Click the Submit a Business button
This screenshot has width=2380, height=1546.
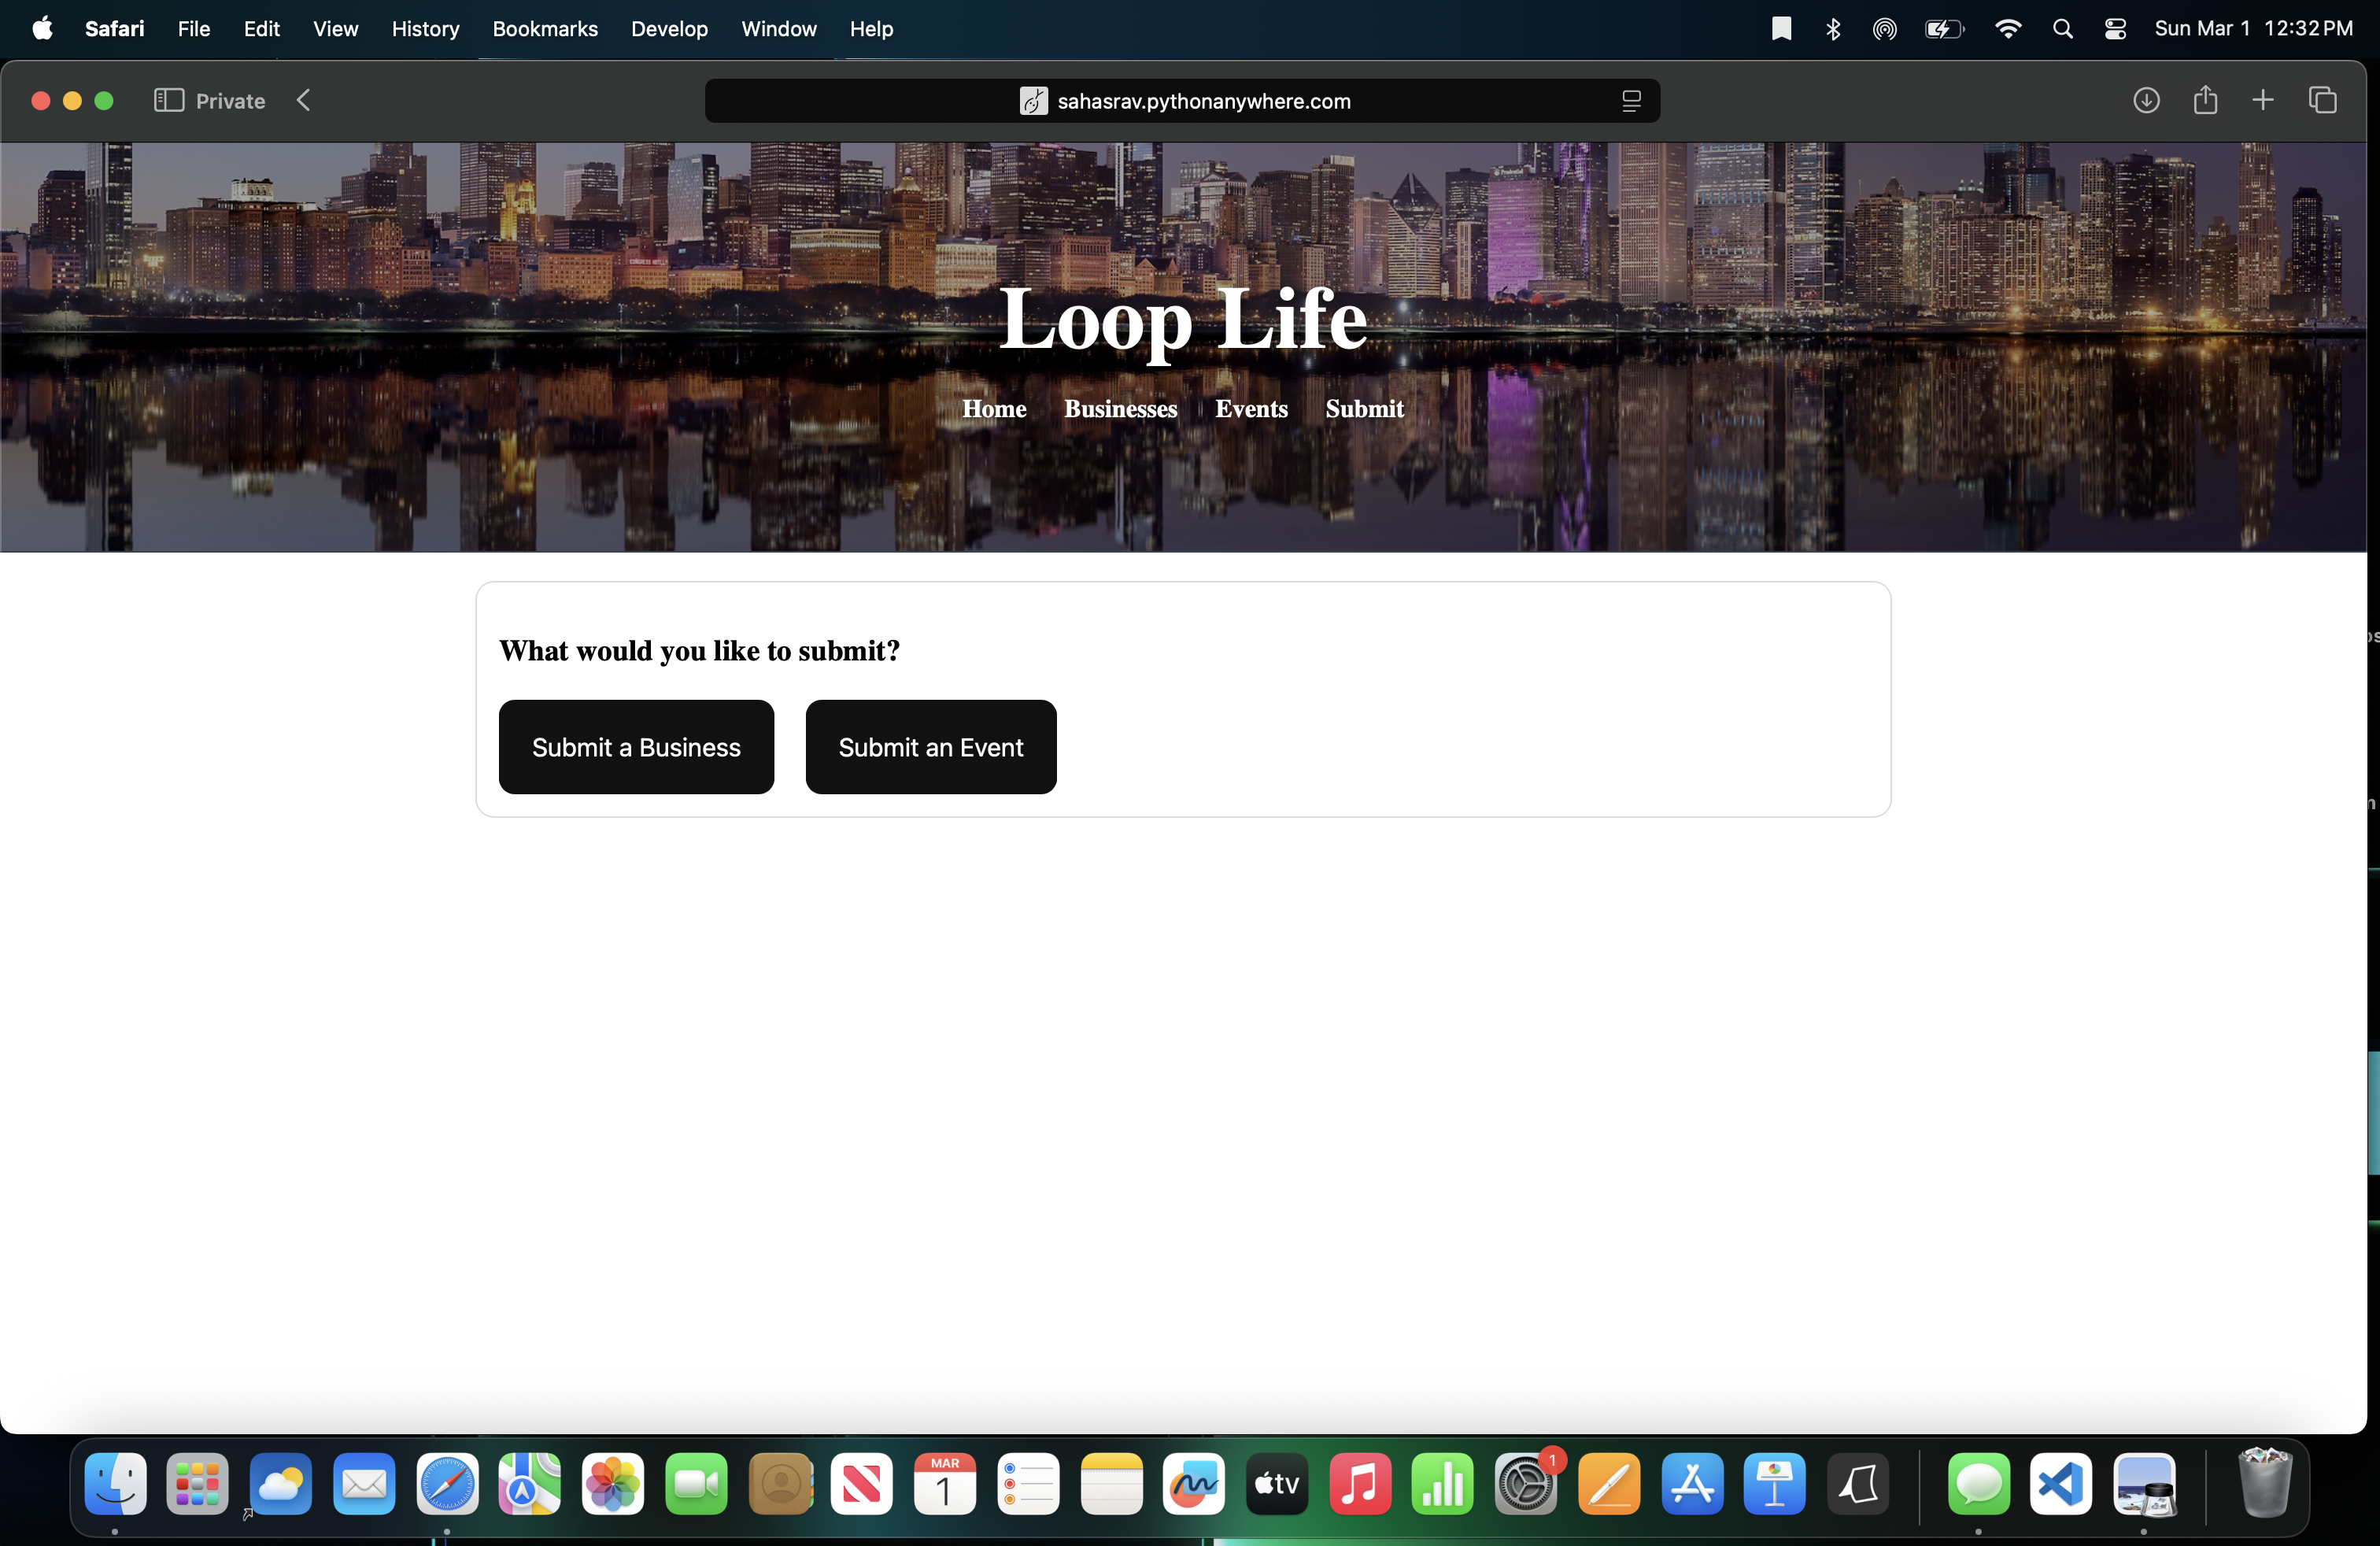tap(636, 747)
